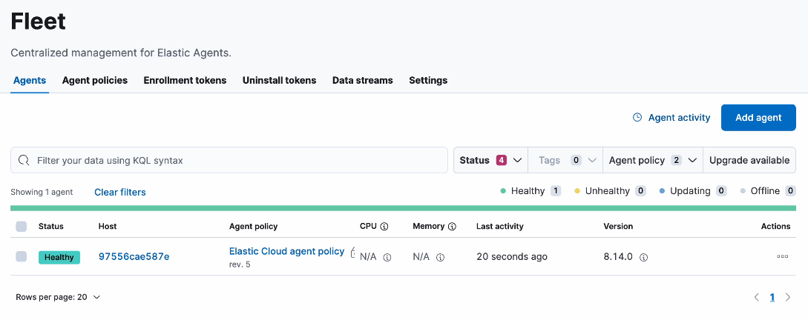Open the Agent policy filter dropdown
The image size is (808, 320).
[652, 160]
